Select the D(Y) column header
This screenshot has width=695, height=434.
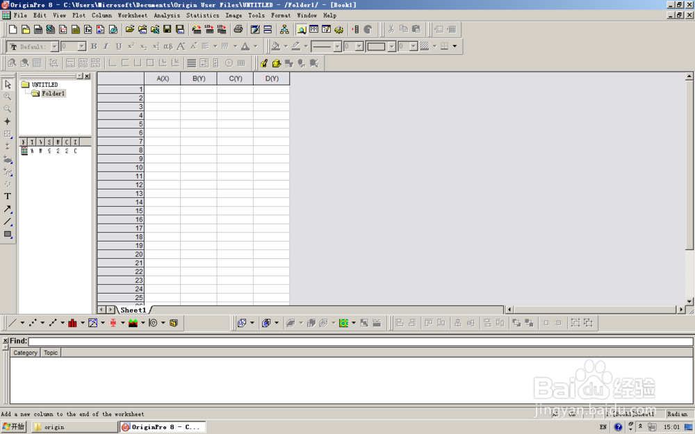(272, 78)
